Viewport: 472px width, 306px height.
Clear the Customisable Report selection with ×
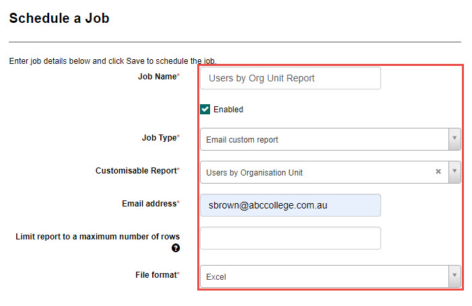tap(438, 172)
